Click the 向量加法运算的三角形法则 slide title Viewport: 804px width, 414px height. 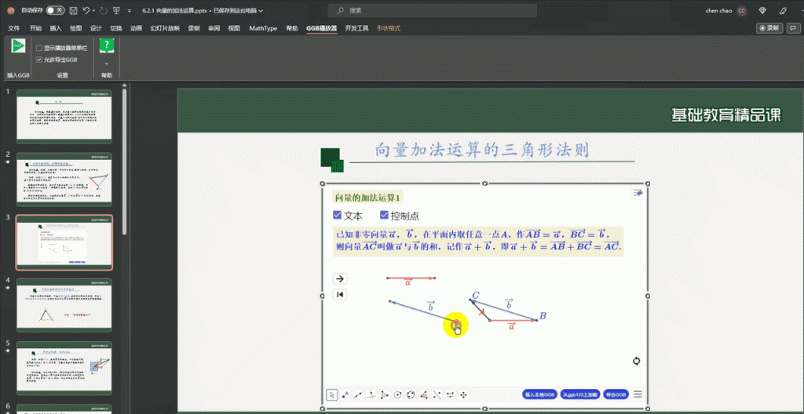482,150
